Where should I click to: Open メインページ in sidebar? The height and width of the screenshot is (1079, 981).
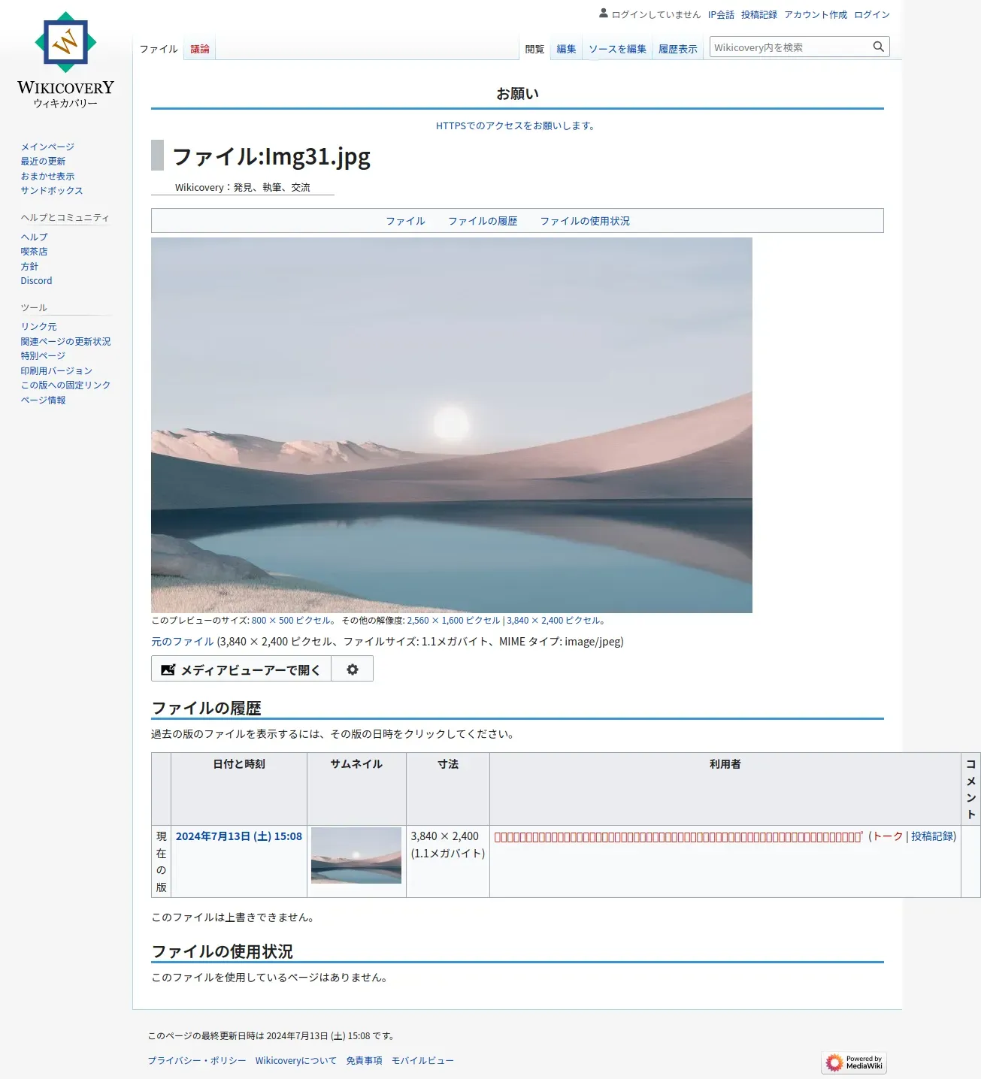[47, 147]
